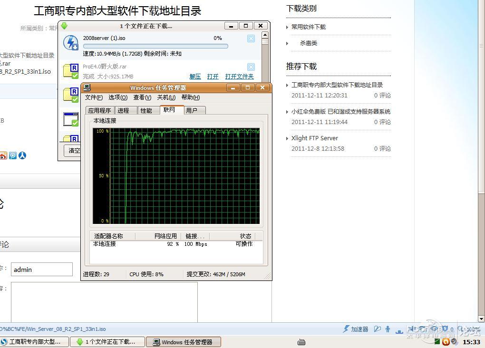Click 适配器名称 column header
The height and width of the screenshot is (348, 485).
113,236
